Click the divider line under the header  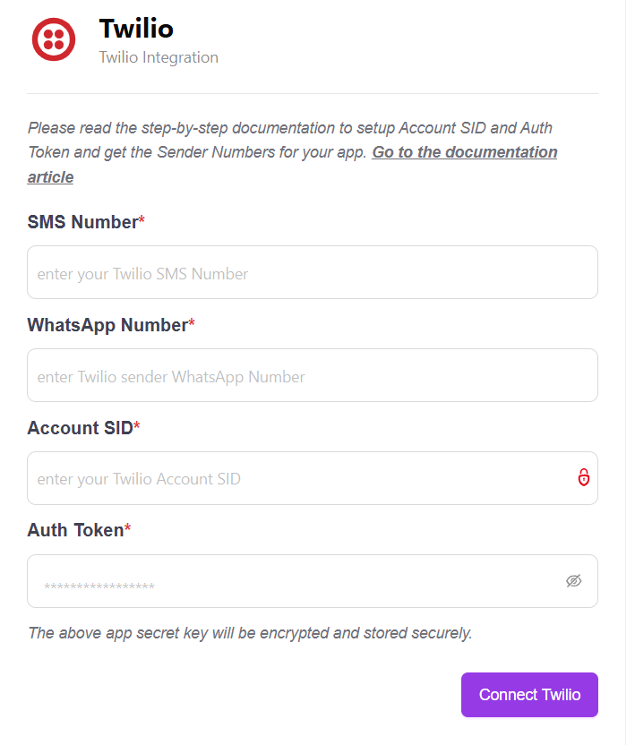click(x=313, y=93)
